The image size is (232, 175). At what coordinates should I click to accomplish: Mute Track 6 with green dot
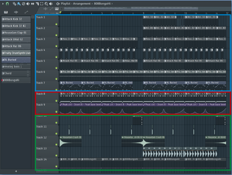[x=56, y=79]
